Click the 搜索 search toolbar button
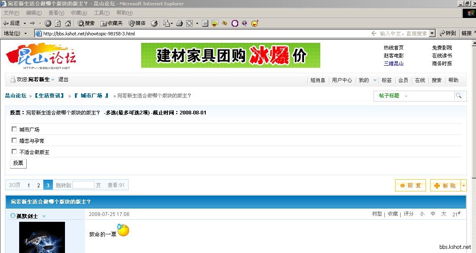 coord(86,23)
